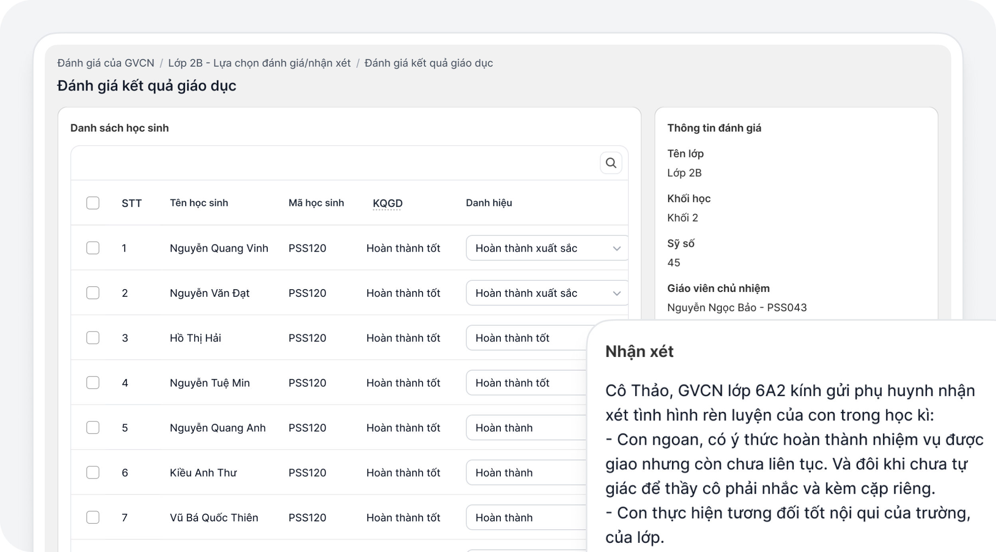This screenshot has width=996, height=552.
Task: Click Khối 2 value under Khối học
Action: 683,218
